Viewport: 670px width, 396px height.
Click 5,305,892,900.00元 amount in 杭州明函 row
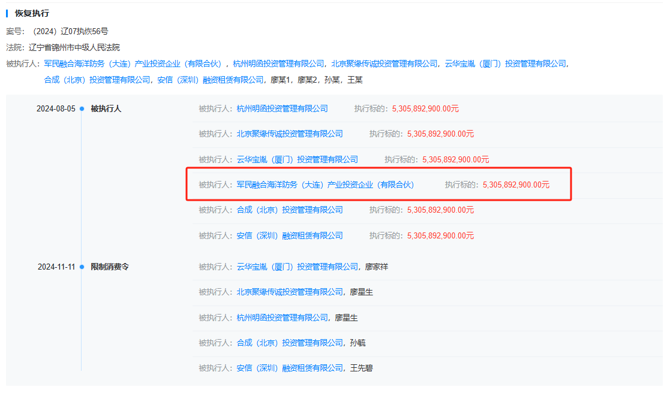point(425,109)
